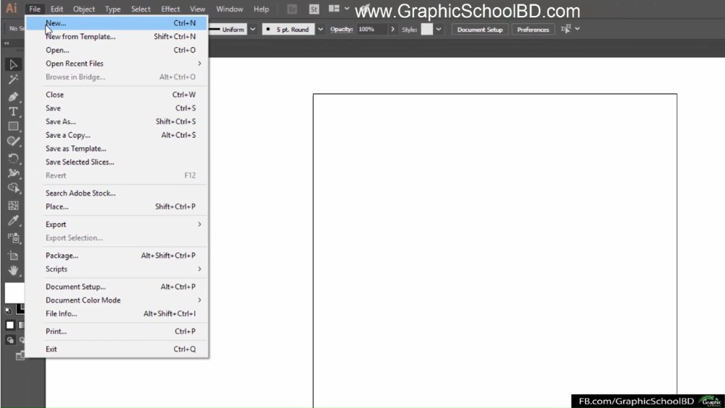
Task: Open the 5 pt. Round brush dropdown
Action: pos(320,29)
